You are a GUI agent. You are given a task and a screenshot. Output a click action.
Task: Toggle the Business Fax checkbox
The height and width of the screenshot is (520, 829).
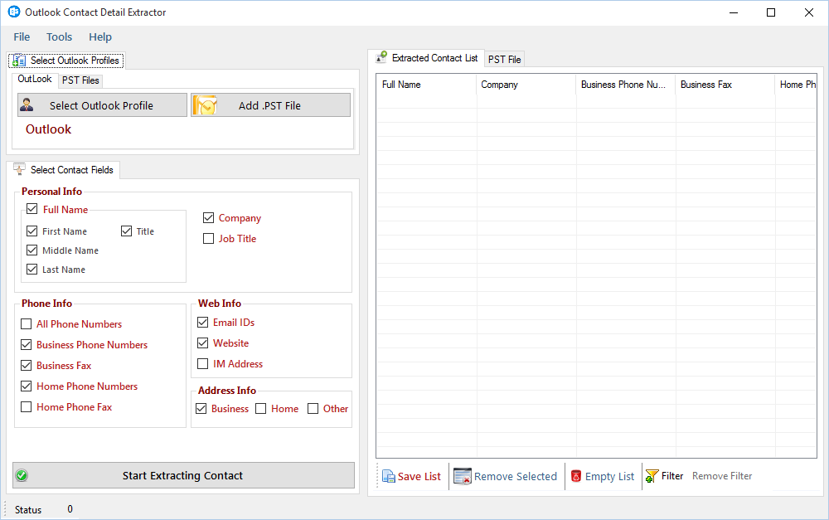pyautogui.click(x=26, y=366)
